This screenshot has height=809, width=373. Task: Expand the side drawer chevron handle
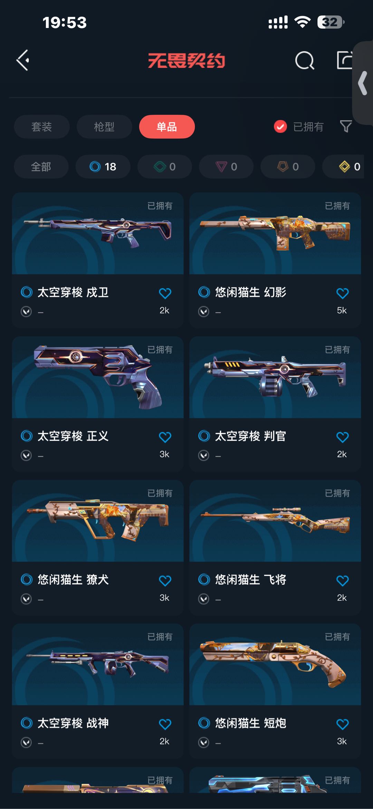(x=363, y=83)
